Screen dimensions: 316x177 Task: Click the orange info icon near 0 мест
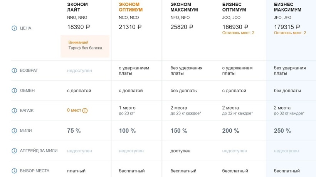pos(85,111)
